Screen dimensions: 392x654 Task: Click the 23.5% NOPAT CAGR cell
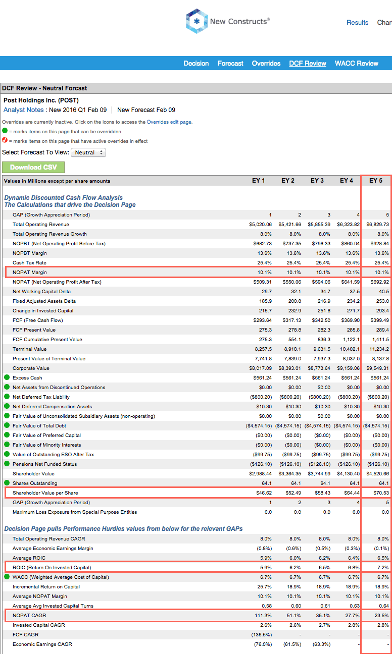coord(382,615)
